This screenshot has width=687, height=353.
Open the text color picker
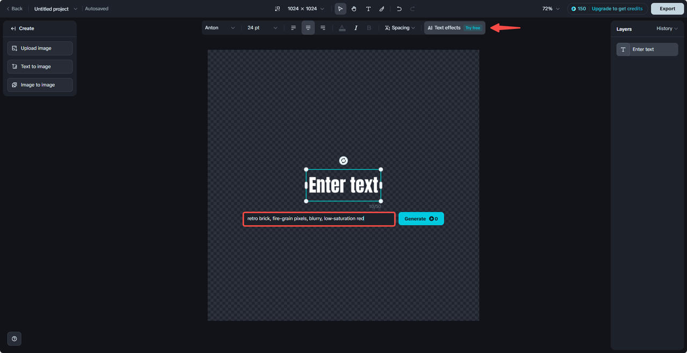[x=342, y=28]
